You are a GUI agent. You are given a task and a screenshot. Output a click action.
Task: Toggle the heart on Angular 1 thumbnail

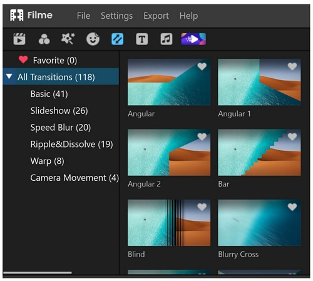[292, 66]
